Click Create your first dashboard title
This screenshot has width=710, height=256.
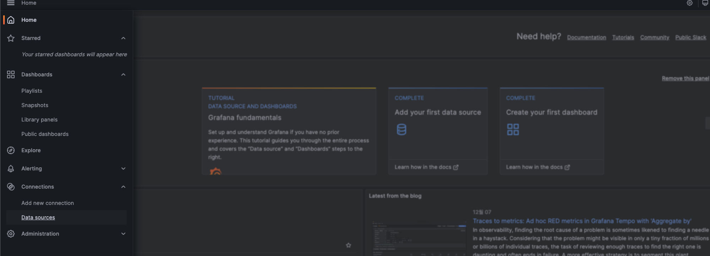click(x=552, y=113)
